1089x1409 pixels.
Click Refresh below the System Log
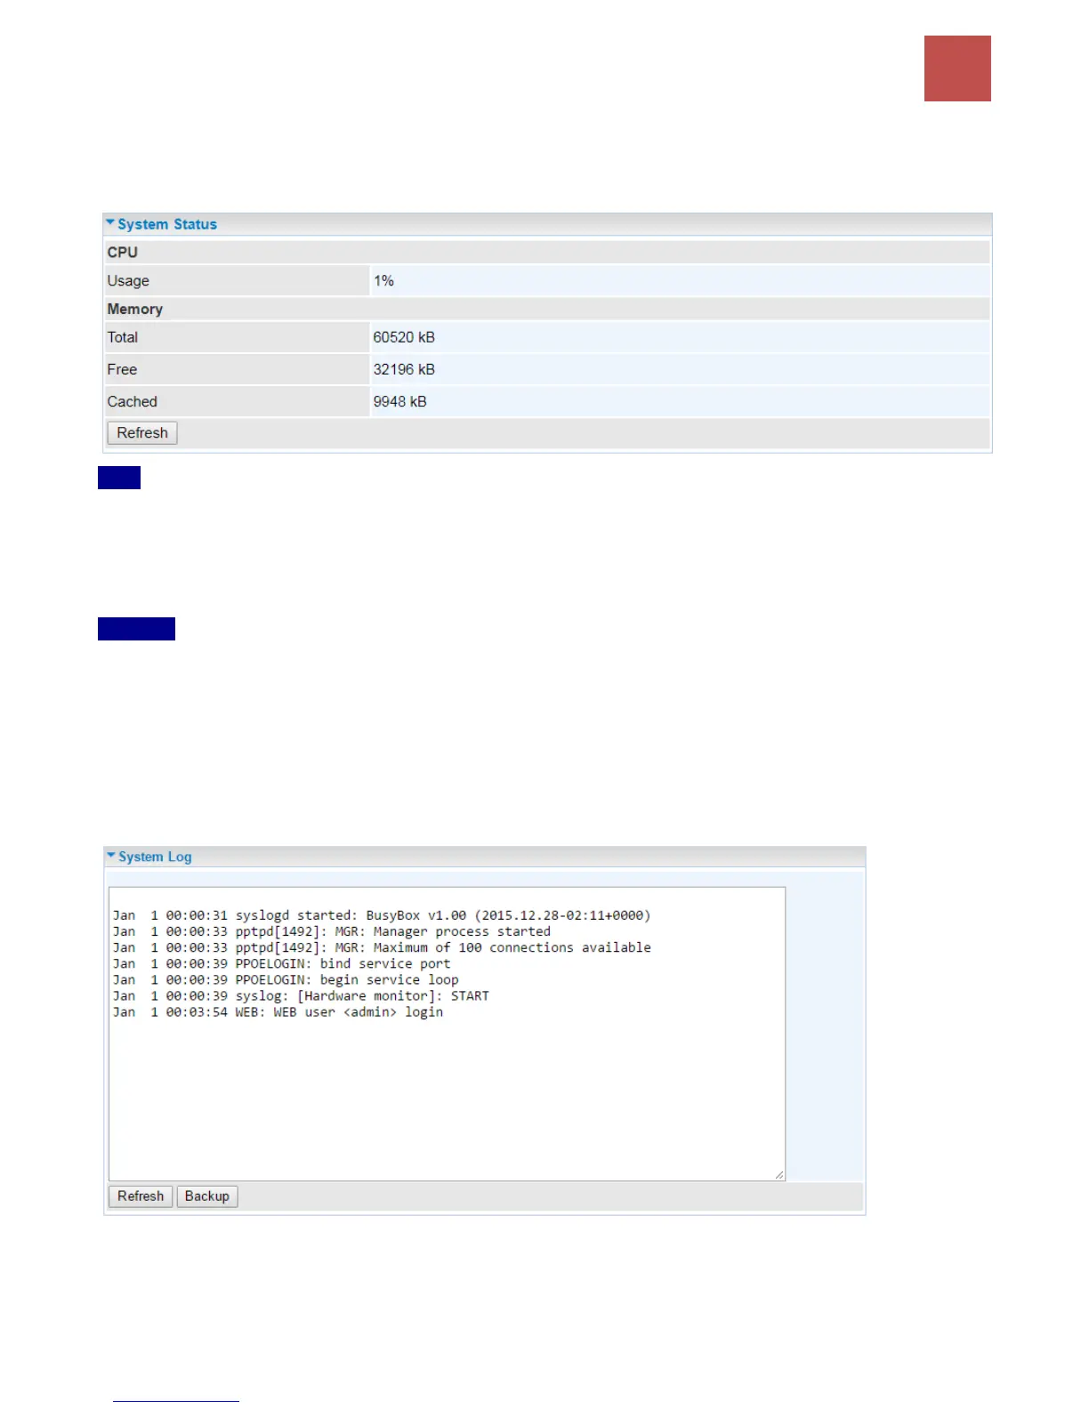click(141, 1196)
